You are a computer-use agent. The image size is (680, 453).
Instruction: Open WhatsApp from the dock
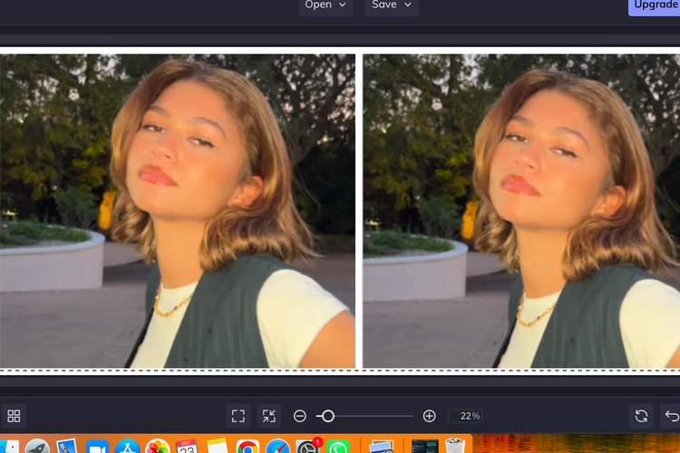pos(338,446)
